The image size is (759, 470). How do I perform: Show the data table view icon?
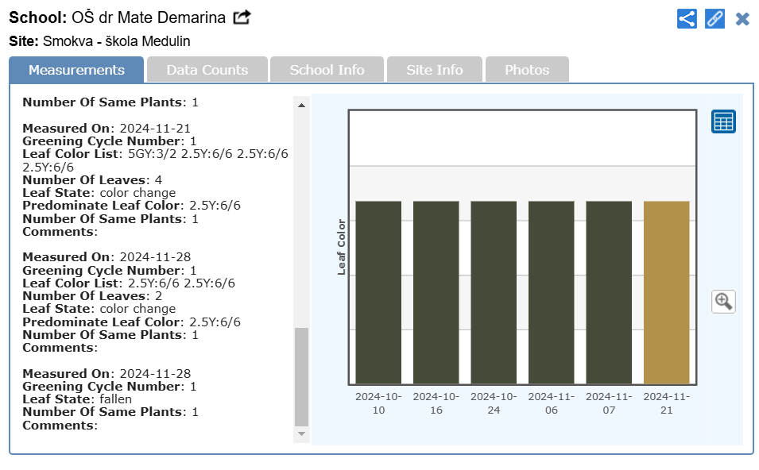[x=723, y=121]
